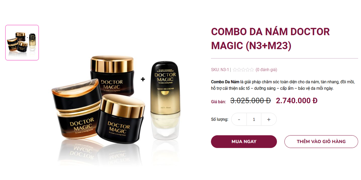Click the COMBO DA NÁM DOCTOR MAGIC title
The image size is (361, 180).
click(x=270, y=39)
